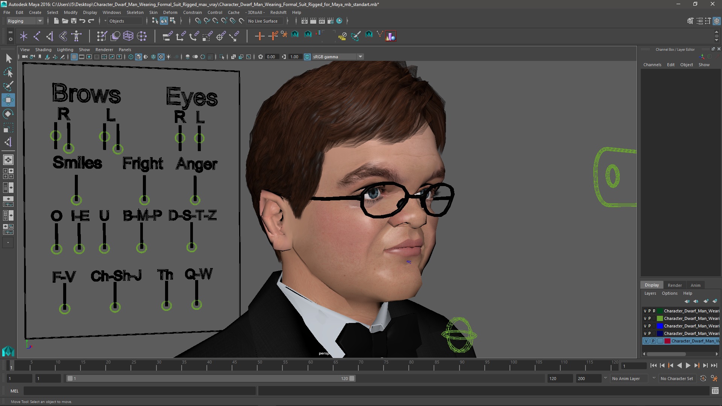Image resolution: width=722 pixels, height=406 pixels.
Task: Click the Snap to grids magnet icon
Action: point(198,21)
